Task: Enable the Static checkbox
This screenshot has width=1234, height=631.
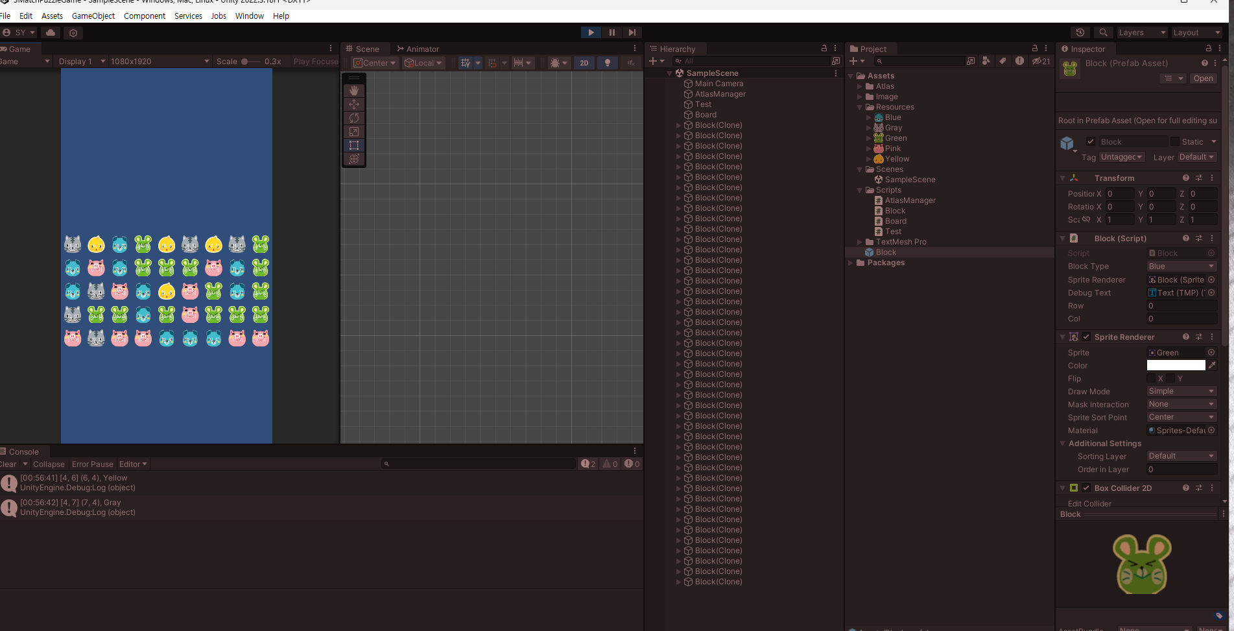Action: tap(1174, 141)
